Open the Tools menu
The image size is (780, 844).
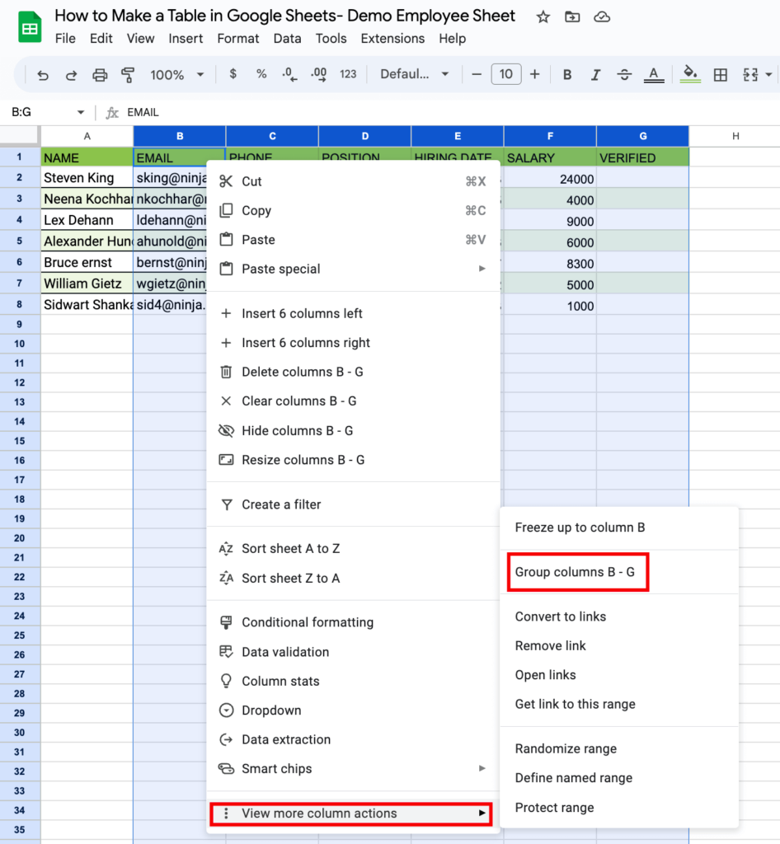(x=331, y=39)
